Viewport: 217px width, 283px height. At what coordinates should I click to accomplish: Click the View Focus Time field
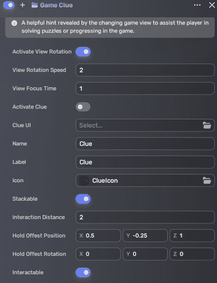145,89
